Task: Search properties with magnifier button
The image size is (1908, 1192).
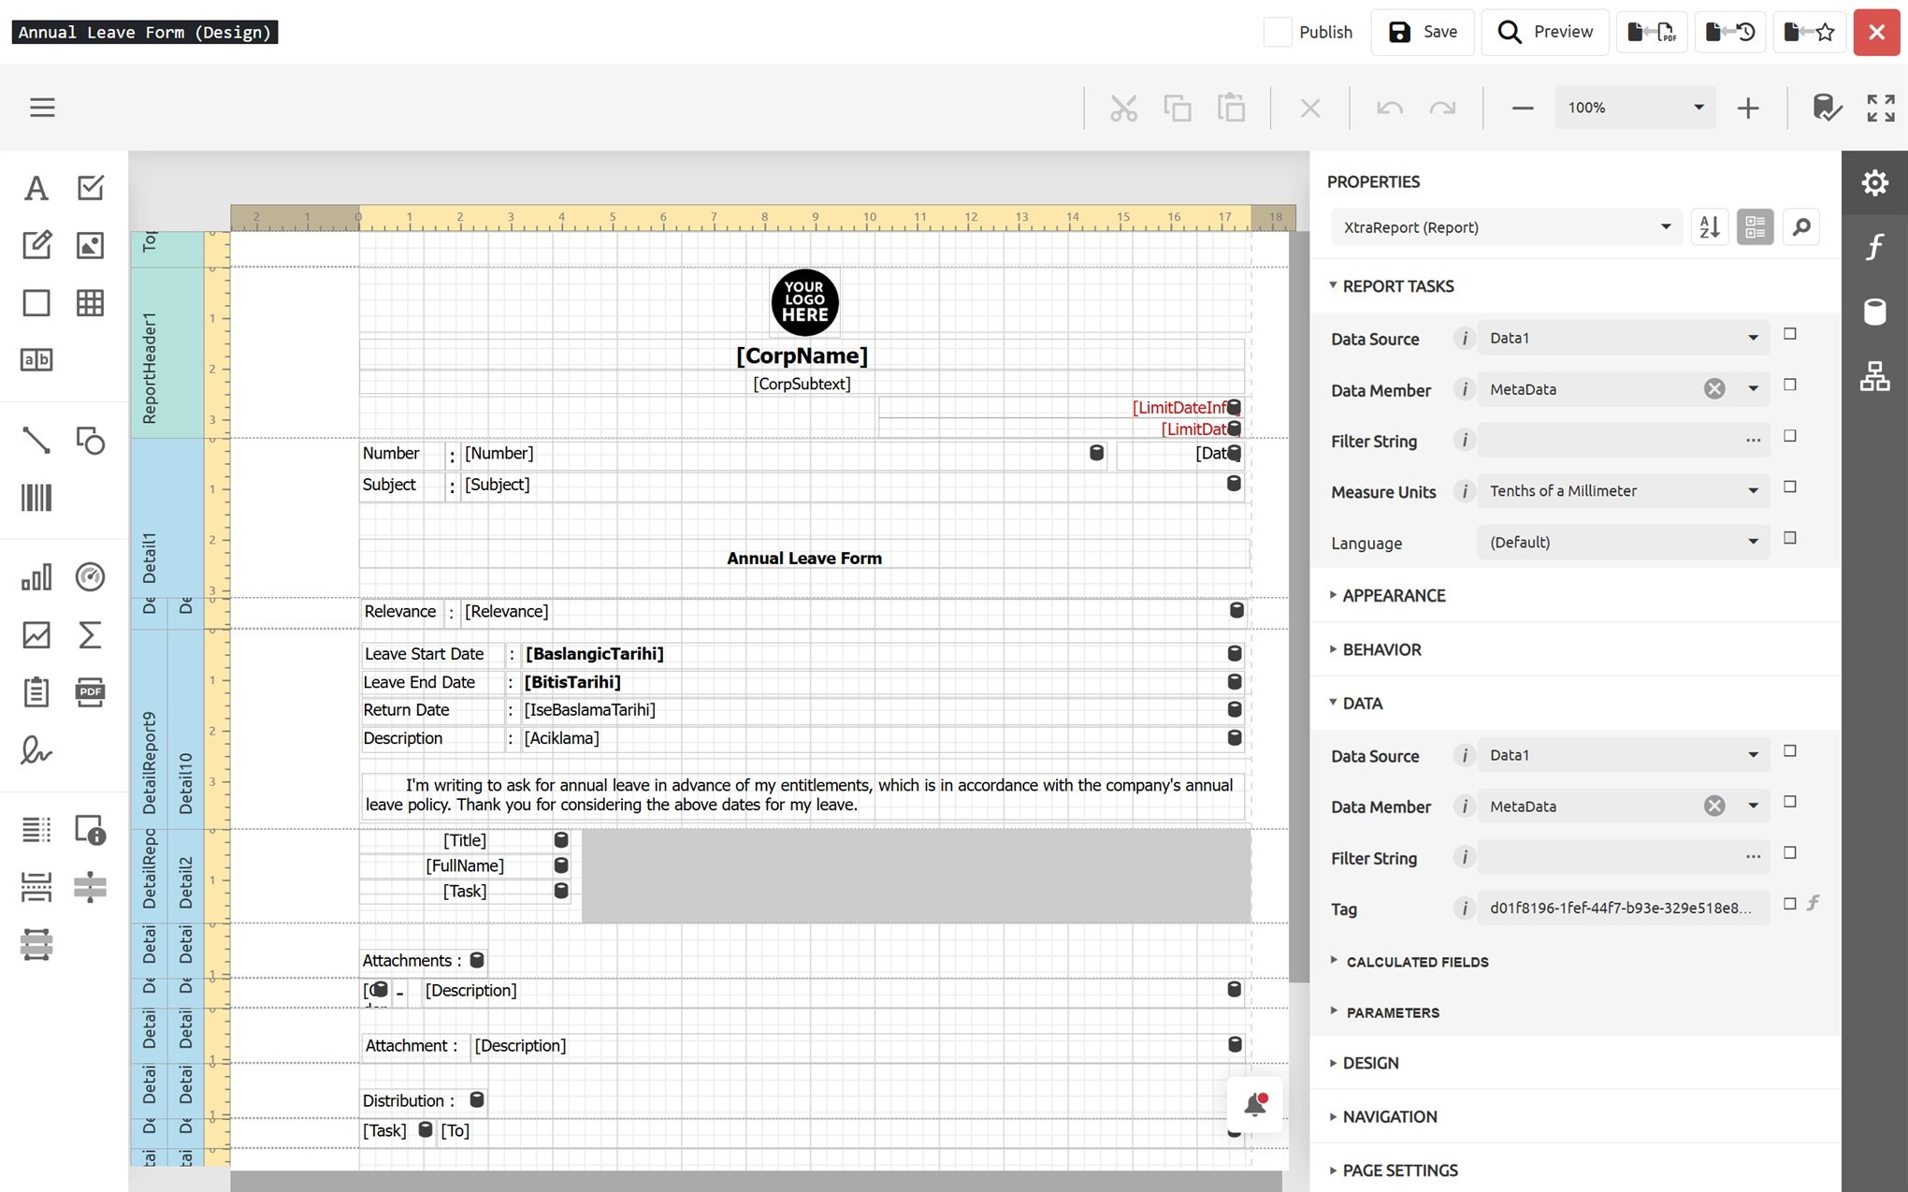Action: [1801, 227]
